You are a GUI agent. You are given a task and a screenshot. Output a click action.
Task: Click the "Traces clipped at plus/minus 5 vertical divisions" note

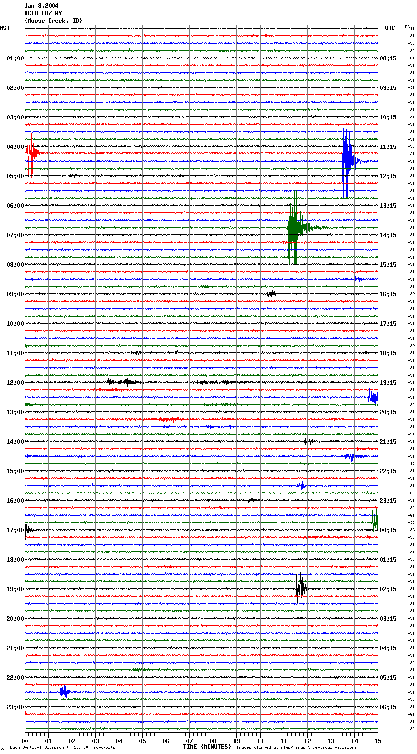(296, 747)
